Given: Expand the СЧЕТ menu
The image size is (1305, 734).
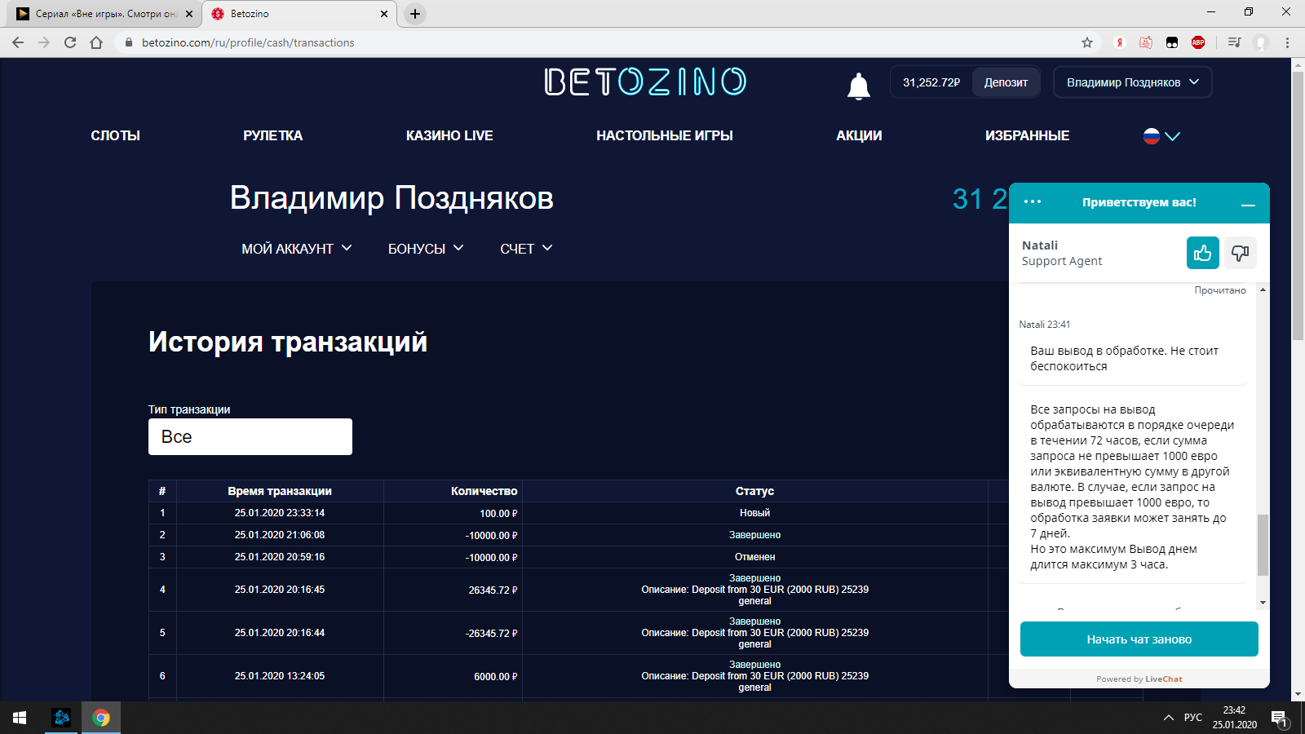Looking at the screenshot, I should coord(526,249).
